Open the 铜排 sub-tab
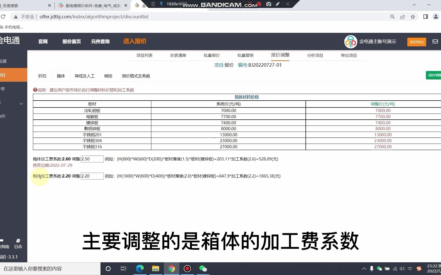Image resolution: width=441 pixels, height=275 pixels. 108,76
